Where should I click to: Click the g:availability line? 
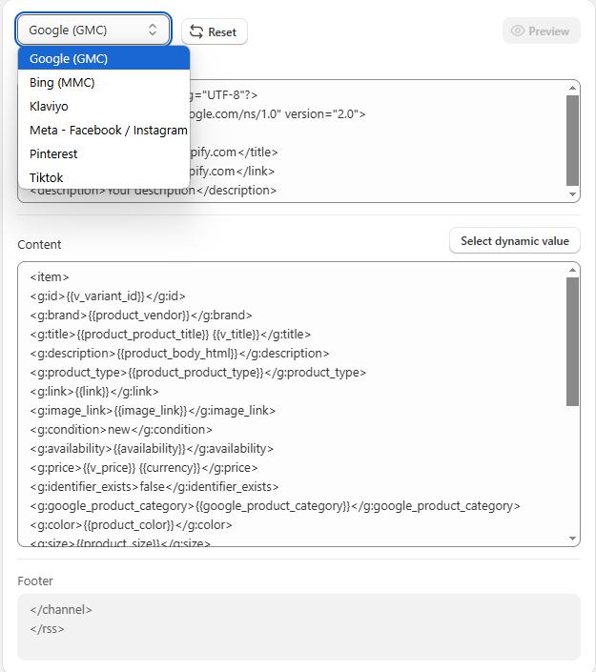(x=152, y=449)
